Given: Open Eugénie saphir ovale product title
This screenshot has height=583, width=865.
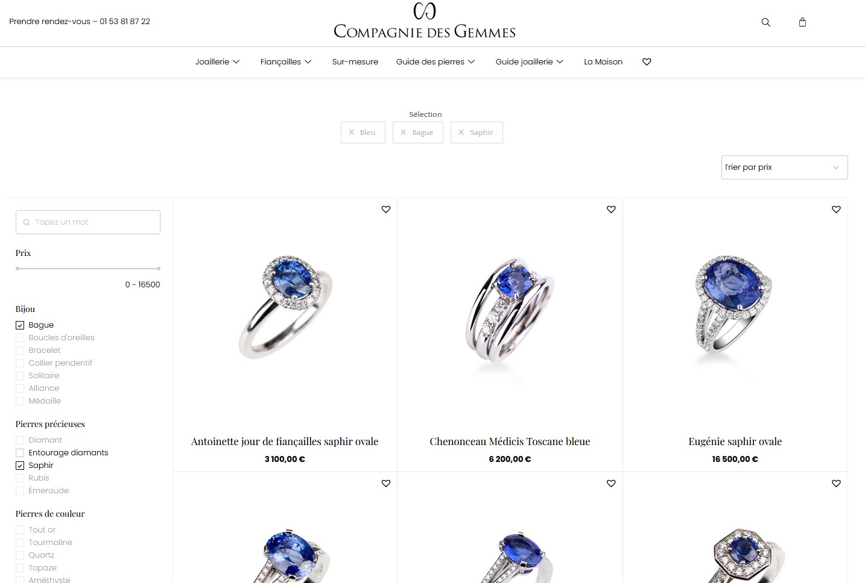Looking at the screenshot, I should tap(735, 441).
